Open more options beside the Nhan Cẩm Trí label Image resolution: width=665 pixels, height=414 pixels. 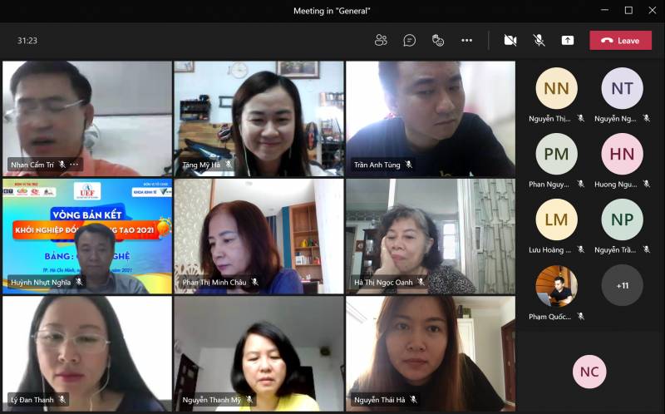pyautogui.click(x=75, y=165)
